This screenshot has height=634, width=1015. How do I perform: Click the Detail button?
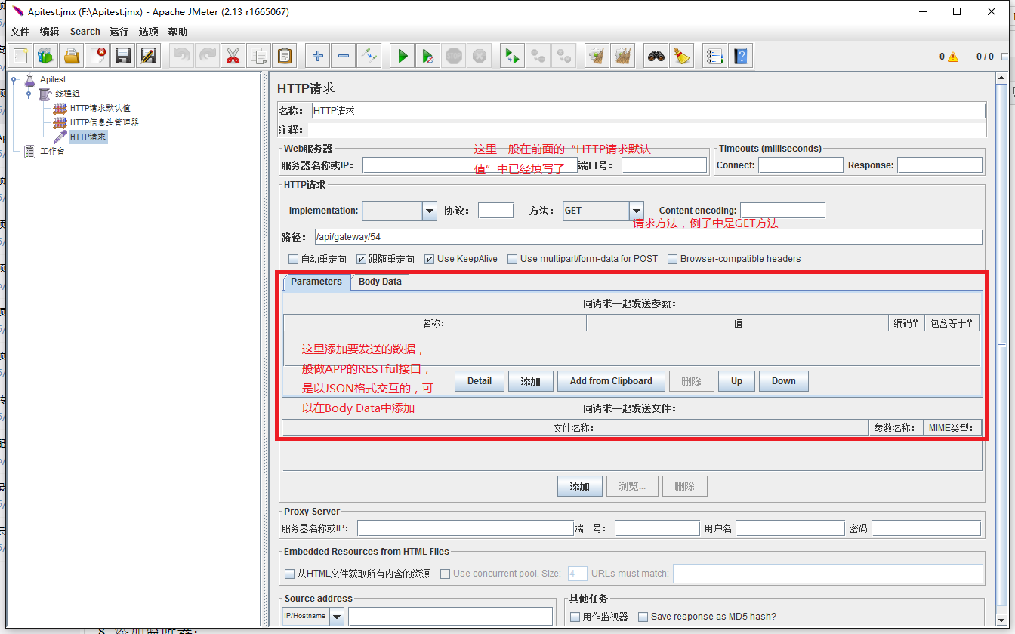point(480,381)
